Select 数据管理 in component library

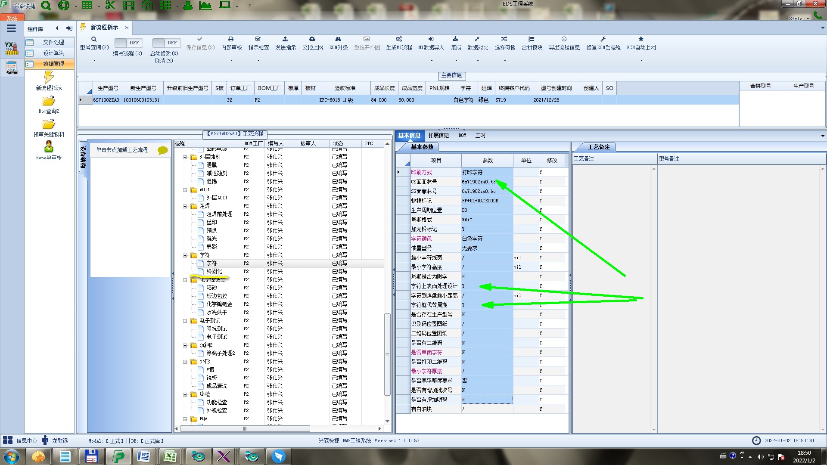coord(53,64)
